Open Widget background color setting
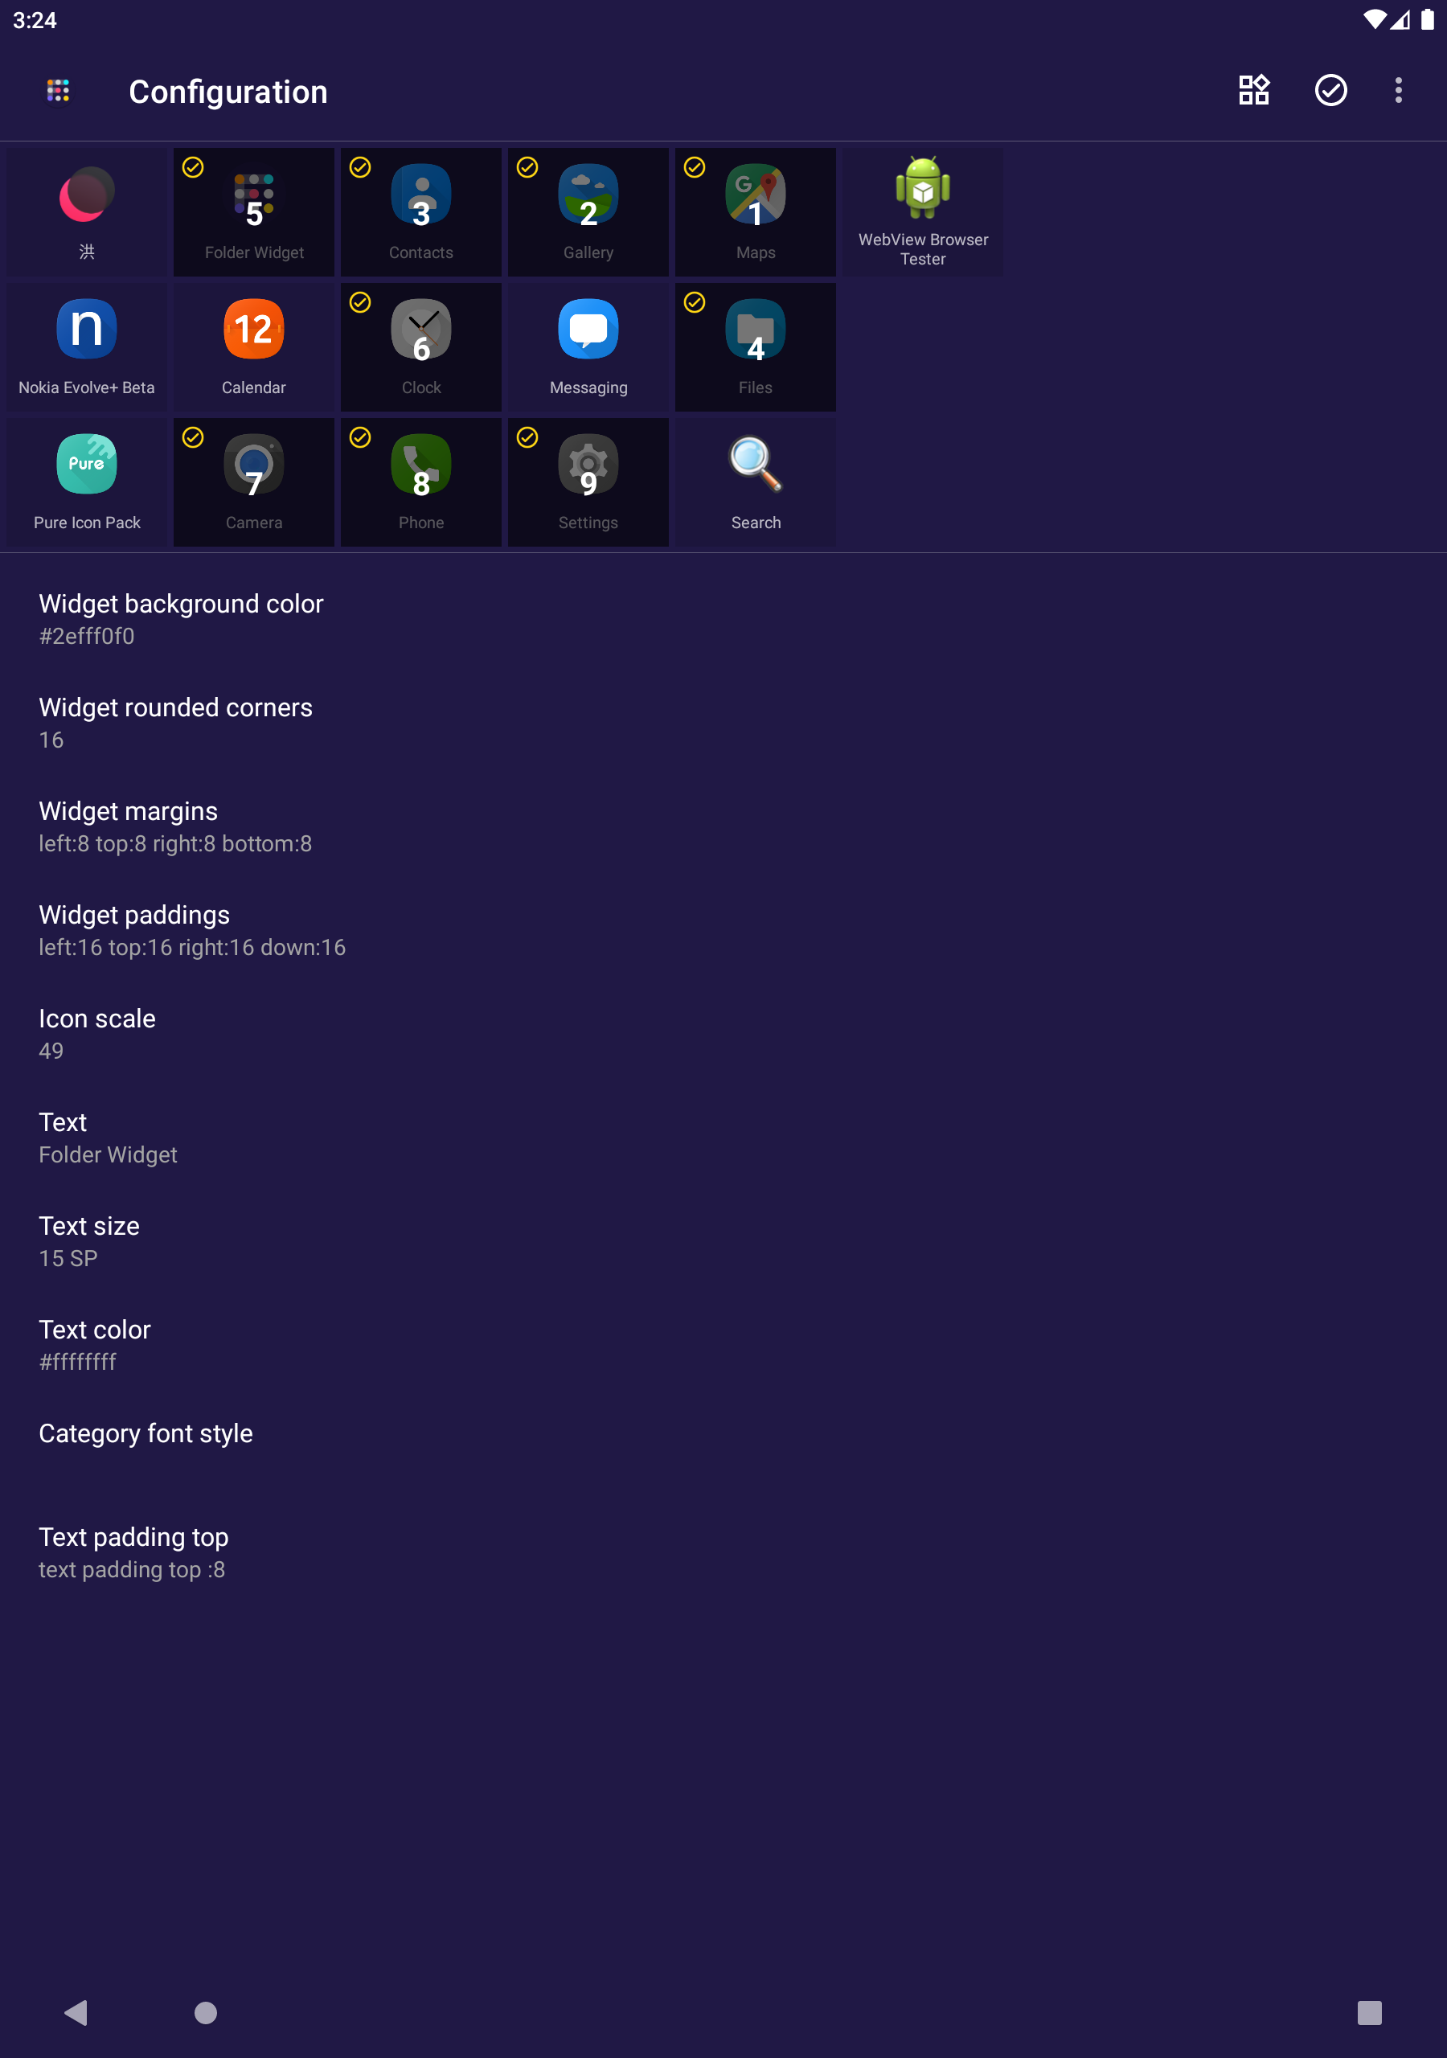1447x2058 pixels. [x=723, y=619]
